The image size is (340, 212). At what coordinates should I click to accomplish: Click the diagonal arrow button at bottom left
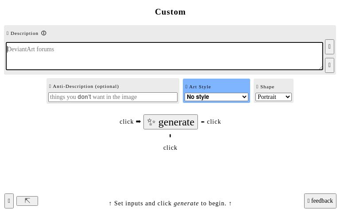[x=27, y=201]
